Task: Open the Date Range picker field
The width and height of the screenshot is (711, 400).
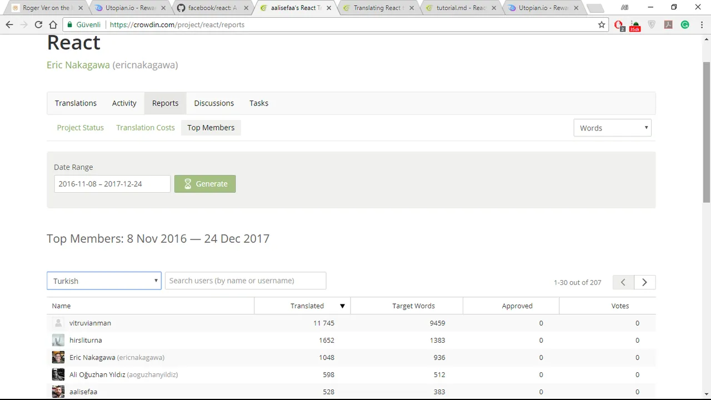Action: 112,184
